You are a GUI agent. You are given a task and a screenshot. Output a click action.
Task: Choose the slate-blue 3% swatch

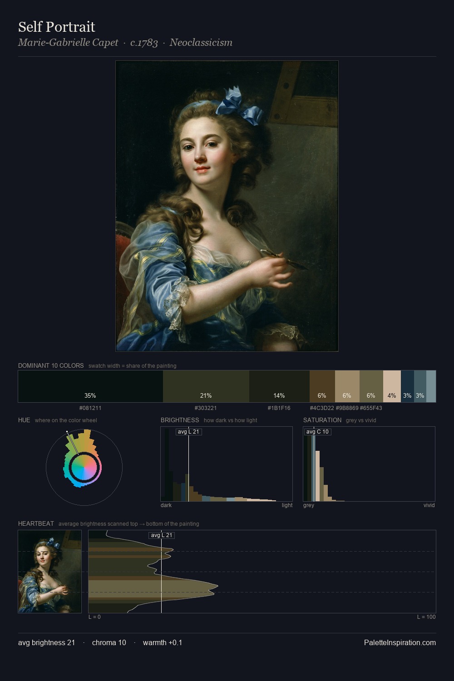pos(420,386)
